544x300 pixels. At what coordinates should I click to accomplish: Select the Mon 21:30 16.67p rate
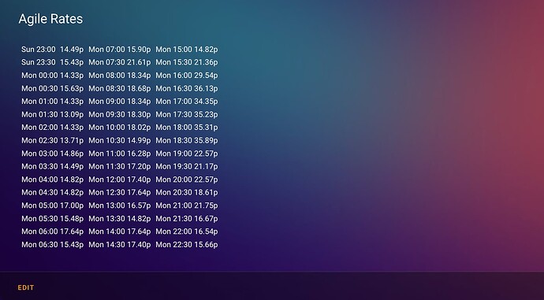(187, 219)
